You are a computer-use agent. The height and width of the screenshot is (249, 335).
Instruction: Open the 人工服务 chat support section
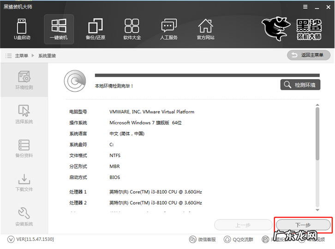[169, 29]
